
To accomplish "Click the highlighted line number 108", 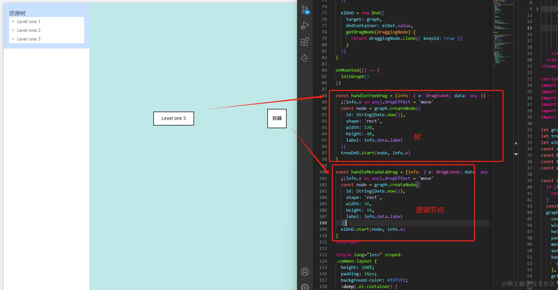I will tap(323, 223).
